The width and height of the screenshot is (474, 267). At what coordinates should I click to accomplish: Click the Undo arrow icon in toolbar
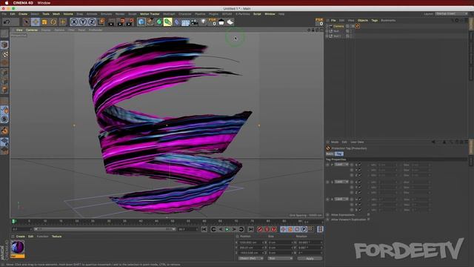pyautogui.click(x=7, y=22)
